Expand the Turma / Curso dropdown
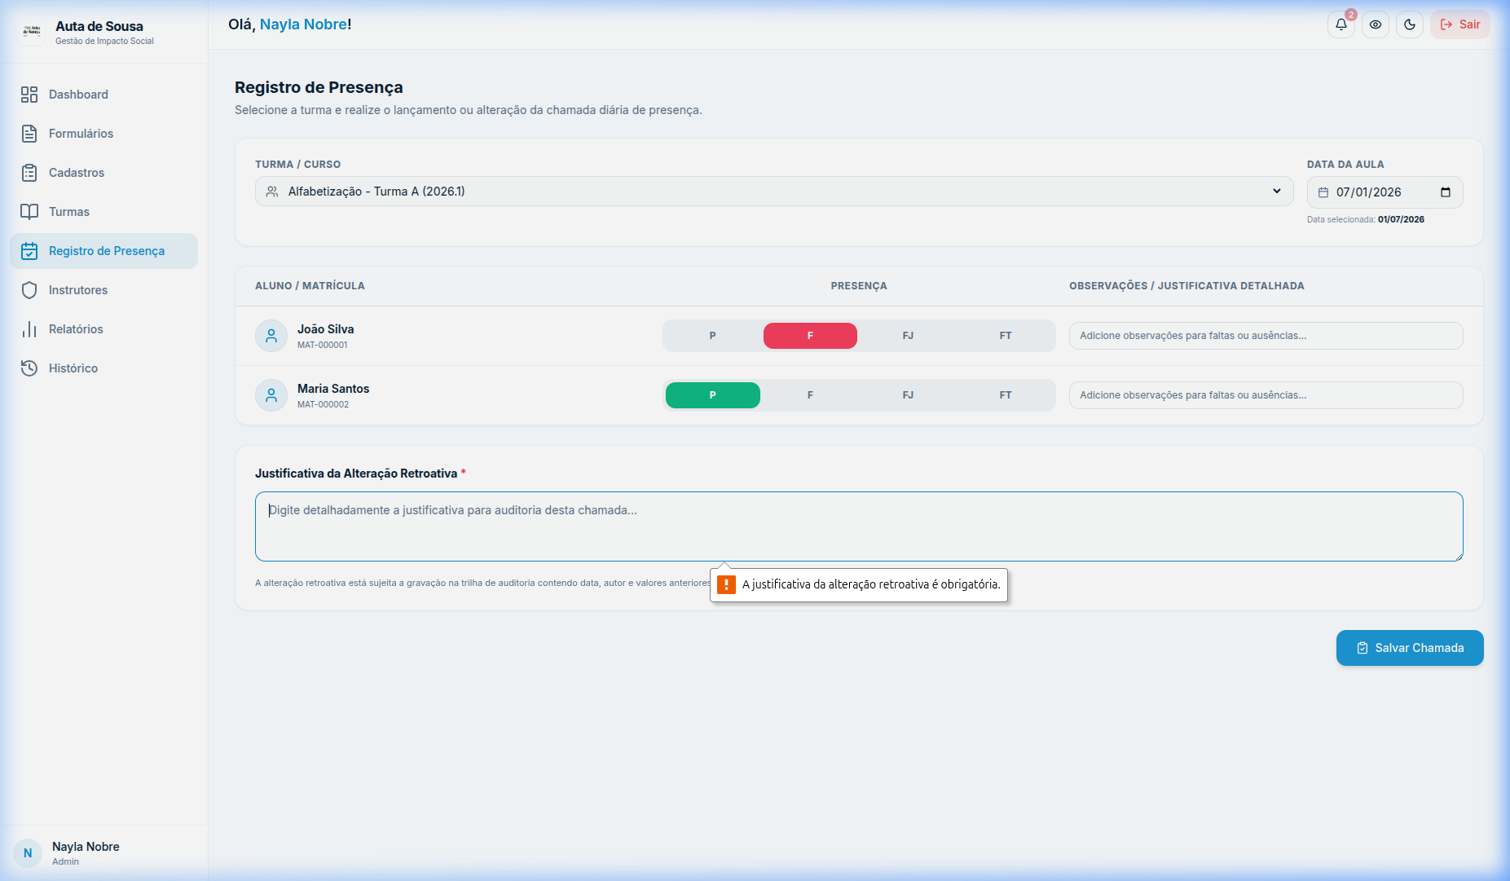 pyautogui.click(x=774, y=192)
